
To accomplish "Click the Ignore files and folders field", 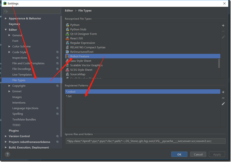I will 146,141.
